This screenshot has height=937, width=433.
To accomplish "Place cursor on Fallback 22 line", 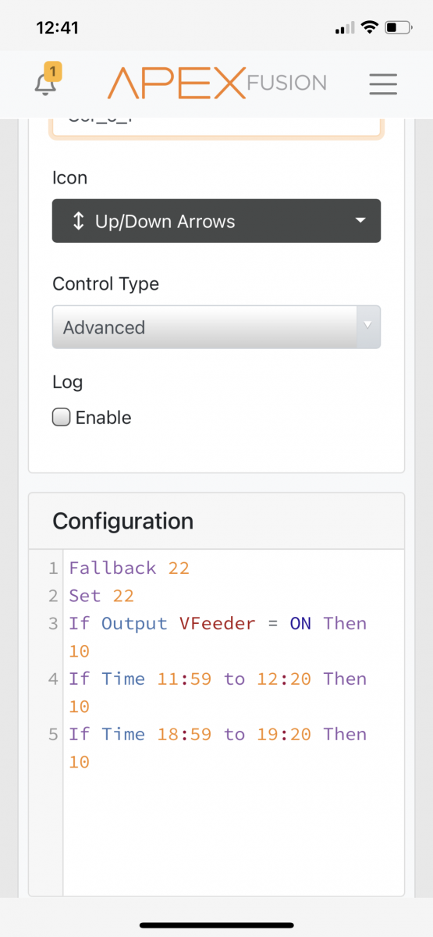I will tap(129, 568).
